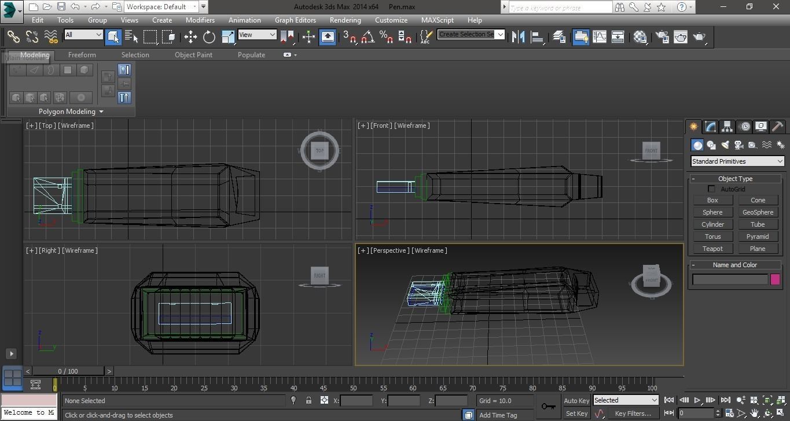790x421 pixels.
Task: Toggle Auto Key animation mode
Action: (576, 400)
